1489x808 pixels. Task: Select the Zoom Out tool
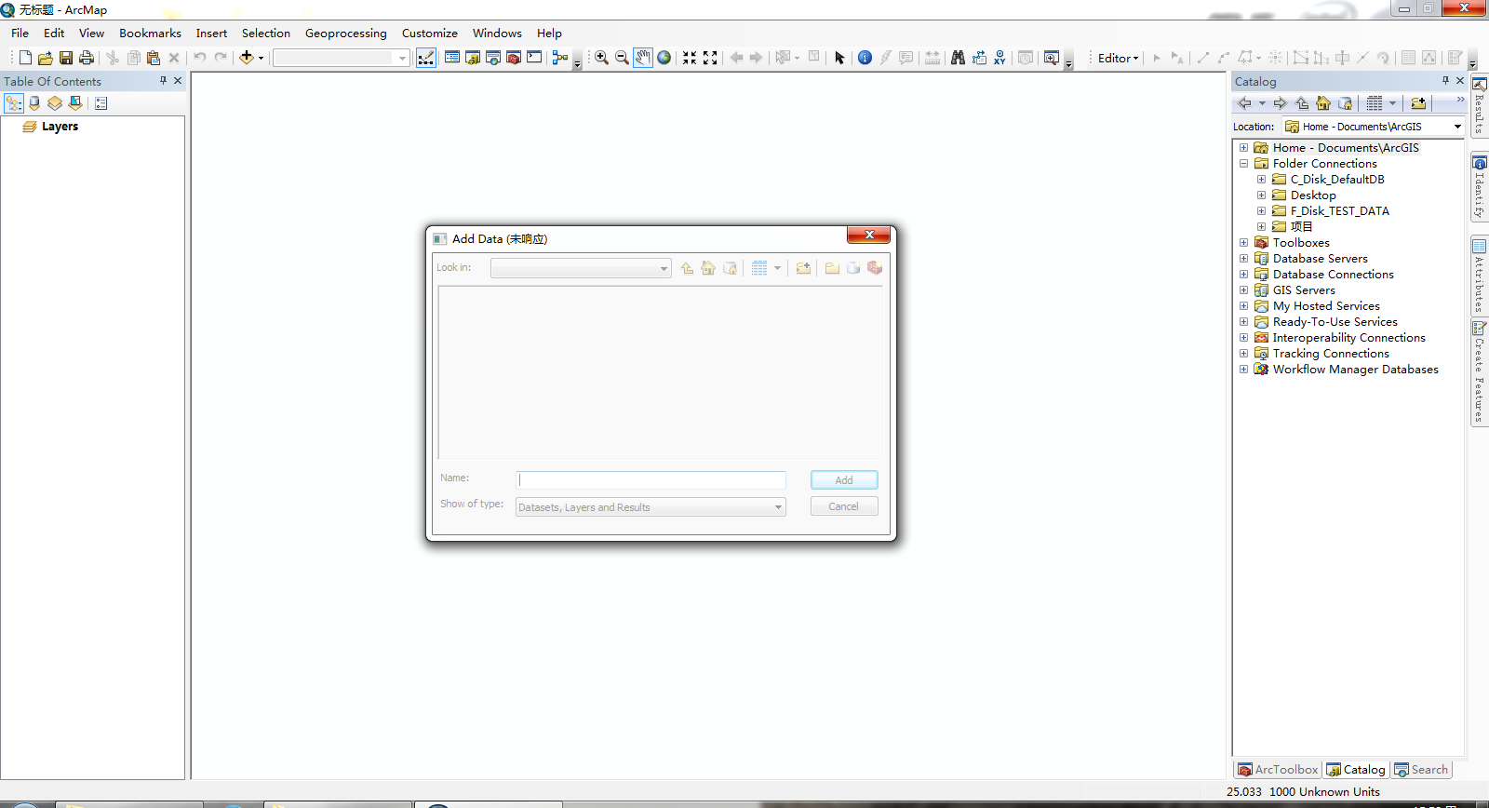click(x=623, y=58)
